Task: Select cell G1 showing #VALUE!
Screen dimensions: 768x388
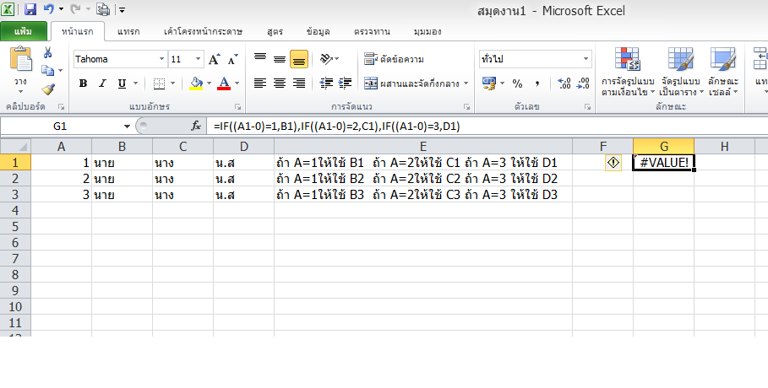Action: [x=664, y=163]
